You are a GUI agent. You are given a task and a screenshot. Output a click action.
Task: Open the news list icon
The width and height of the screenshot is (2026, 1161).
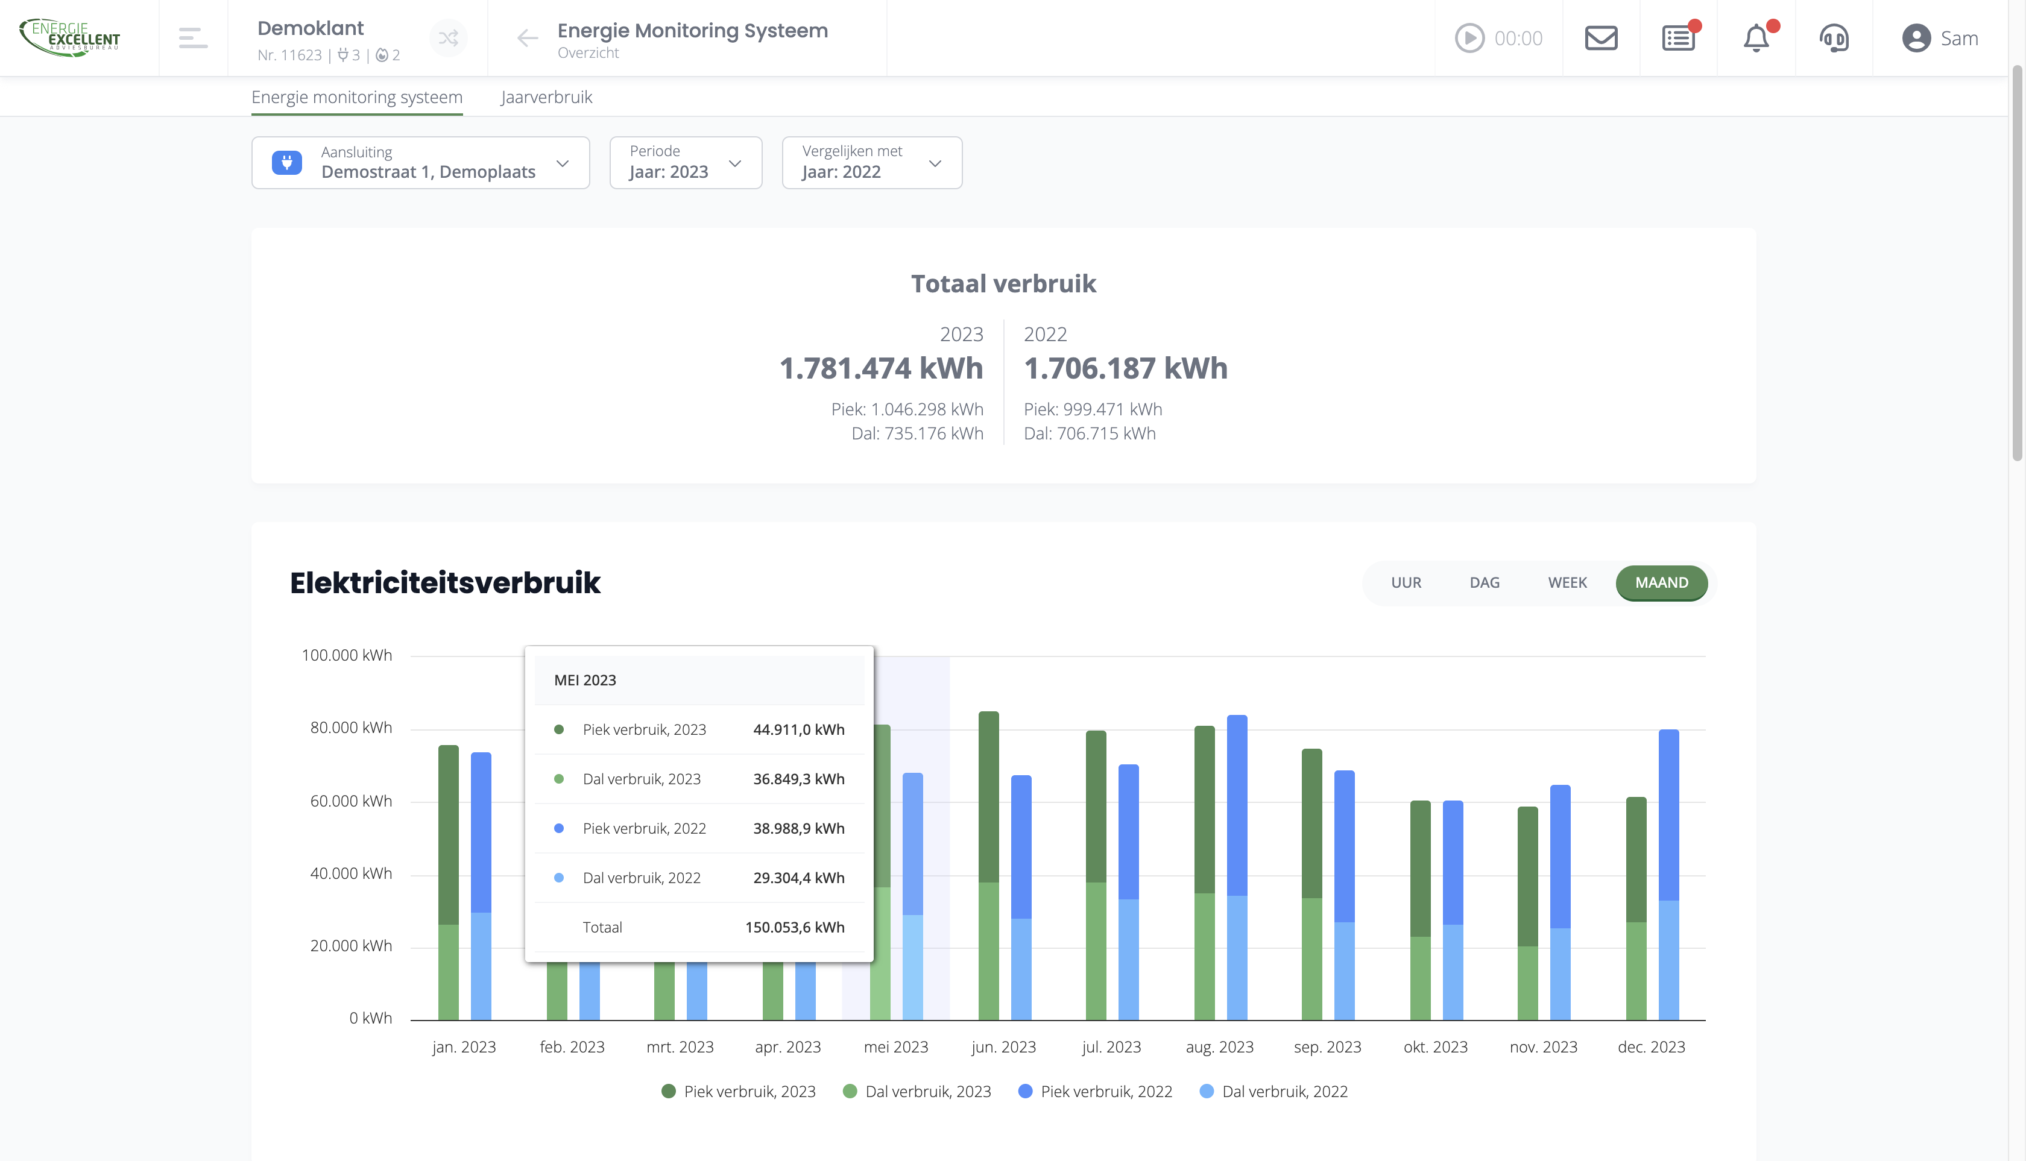(x=1678, y=38)
